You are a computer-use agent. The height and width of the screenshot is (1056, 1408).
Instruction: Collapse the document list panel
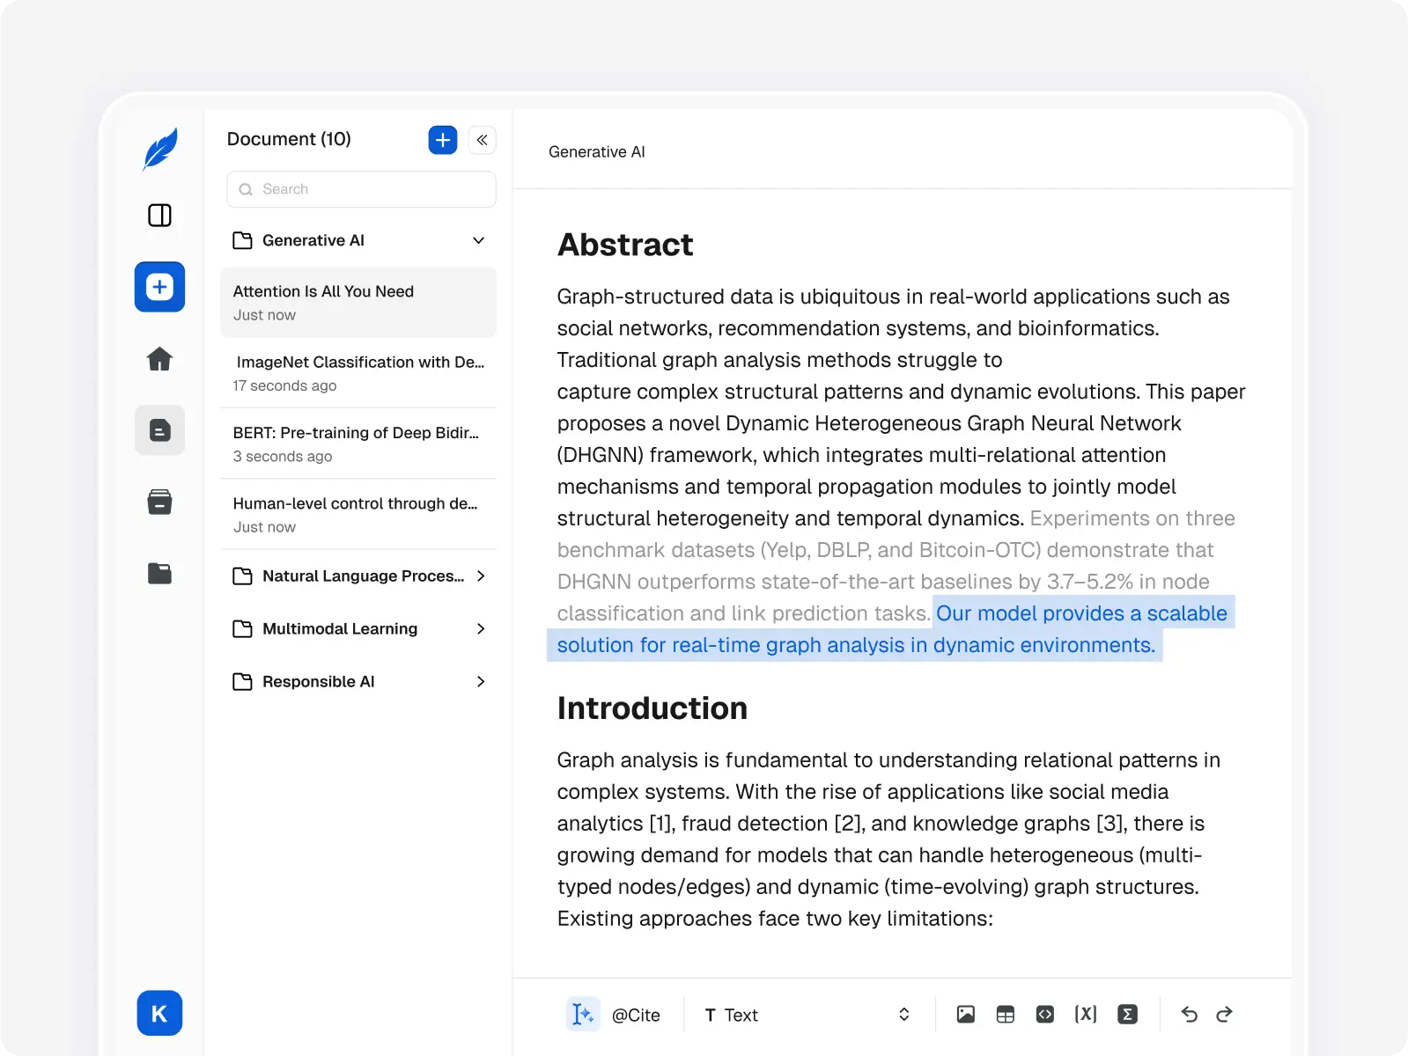(x=482, y=140)
